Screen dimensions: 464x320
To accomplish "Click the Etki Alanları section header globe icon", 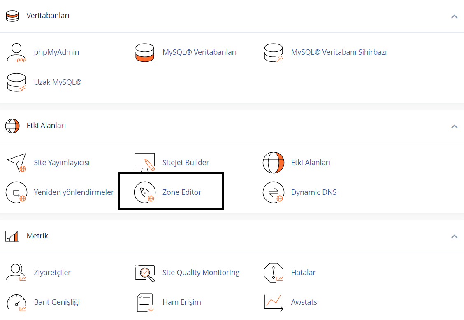I will [x=12, y=126].
